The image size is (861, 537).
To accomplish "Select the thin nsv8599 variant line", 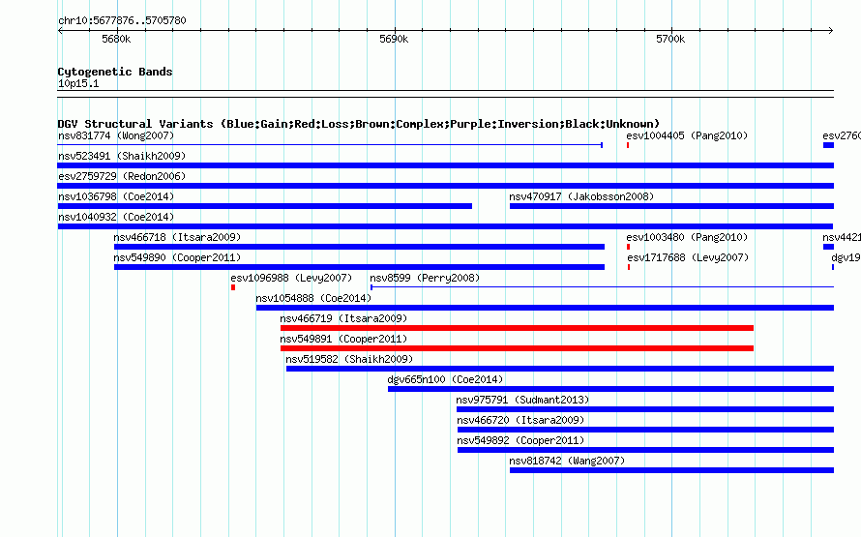I will click(603, 287).
